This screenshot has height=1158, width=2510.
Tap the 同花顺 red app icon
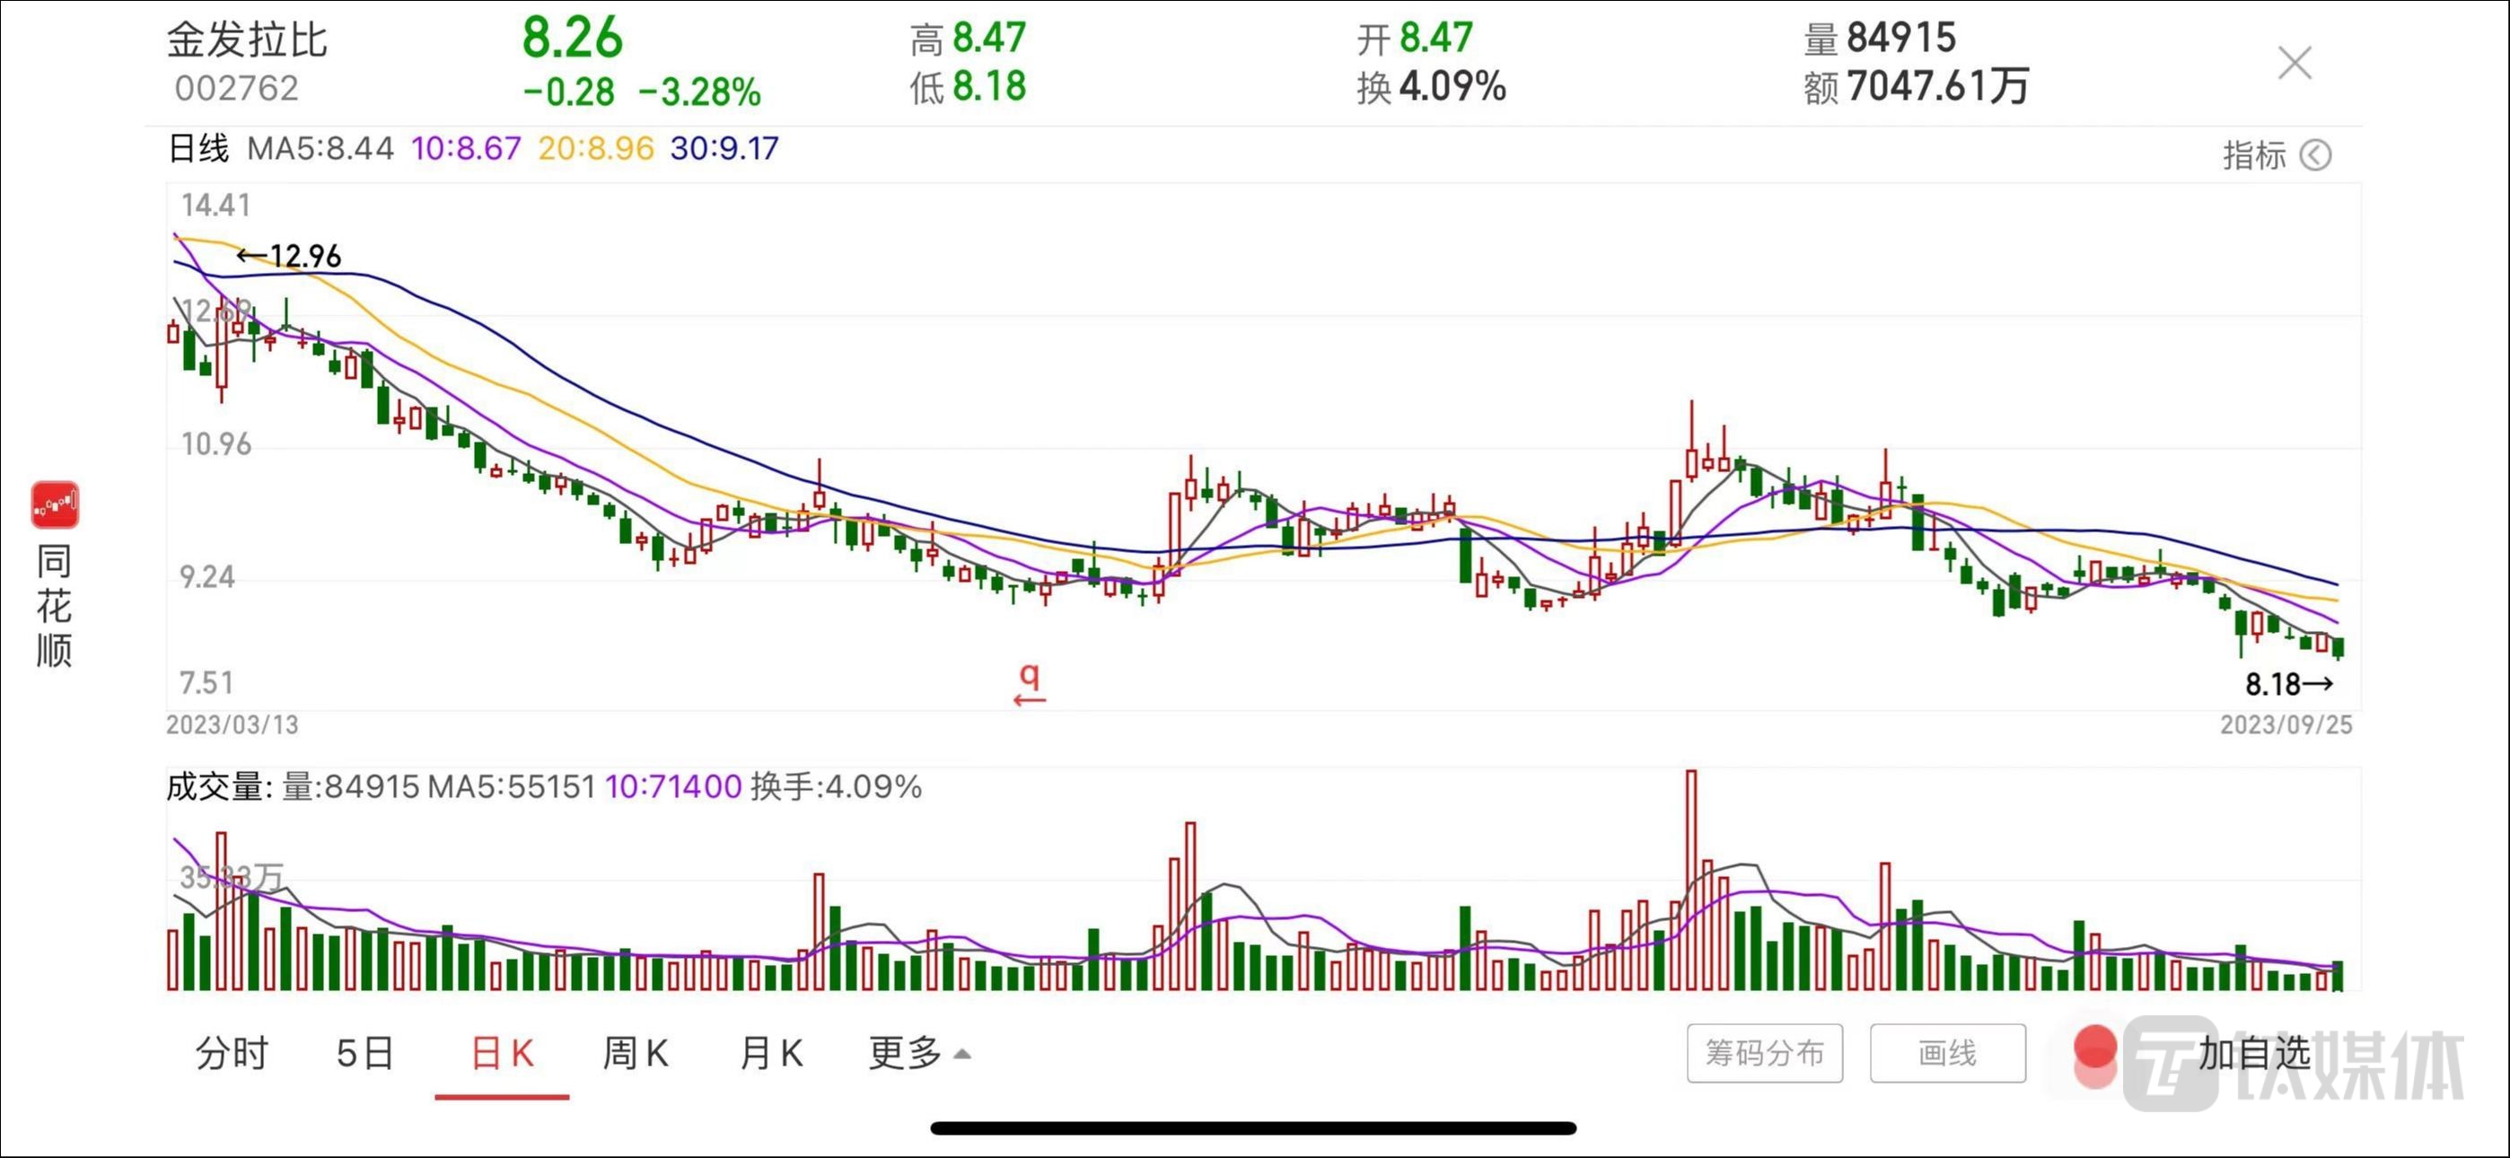tap(55, 504)
